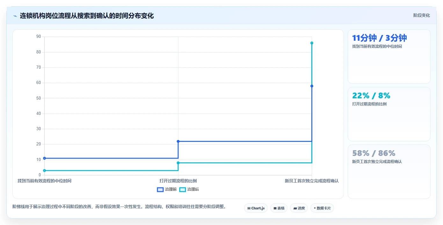Viewport: 443px width, 225px height.
Task: Open the 22% / 8% data card
Action: [x=389, y=114]
